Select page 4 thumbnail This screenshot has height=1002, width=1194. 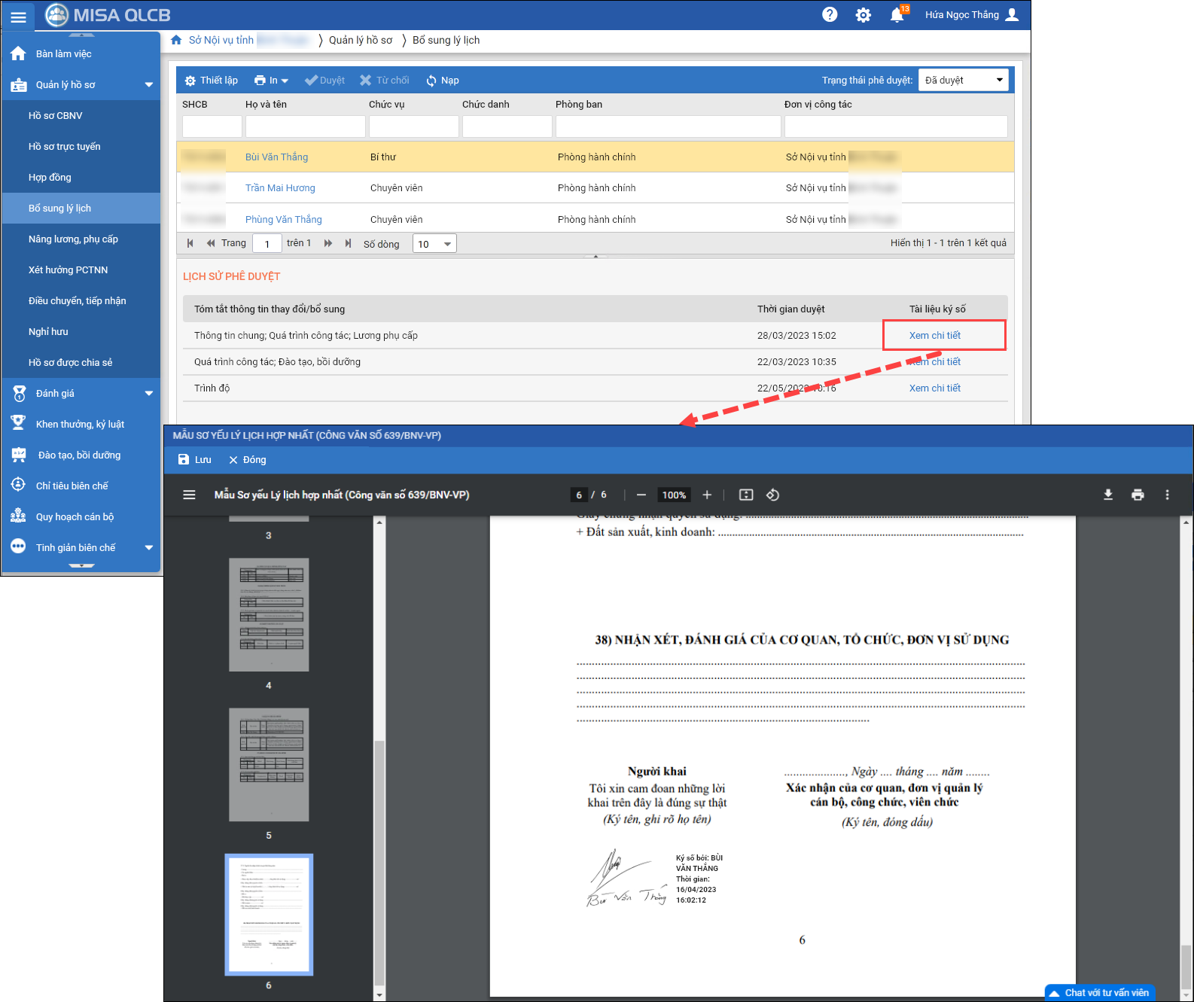tap(269, 615)
